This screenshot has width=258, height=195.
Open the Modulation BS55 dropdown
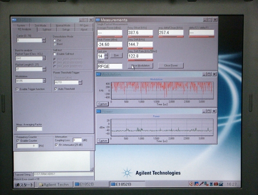pyautogui.click(x=44, y=80)
